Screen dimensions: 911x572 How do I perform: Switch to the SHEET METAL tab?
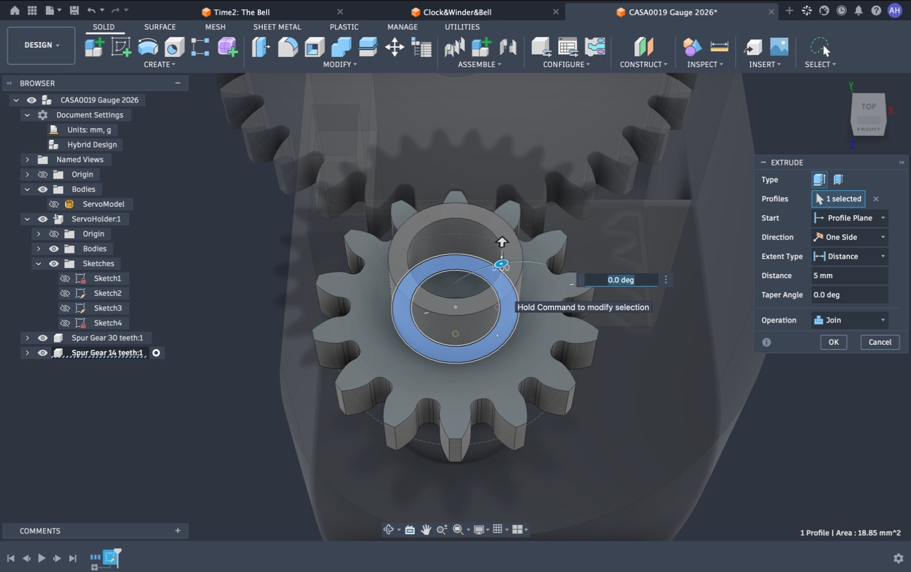click(x=277, y=27)
